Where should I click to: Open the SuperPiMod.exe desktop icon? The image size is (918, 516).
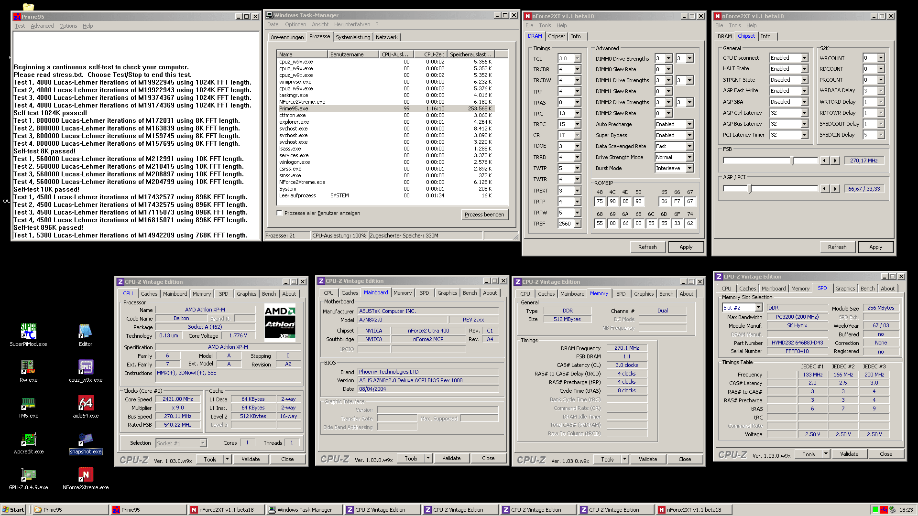28,331
